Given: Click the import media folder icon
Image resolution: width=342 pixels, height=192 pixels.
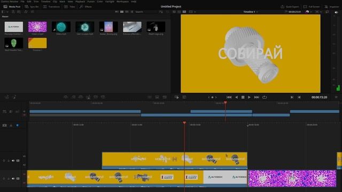Looking at the screenshot, I should point(19,12).
